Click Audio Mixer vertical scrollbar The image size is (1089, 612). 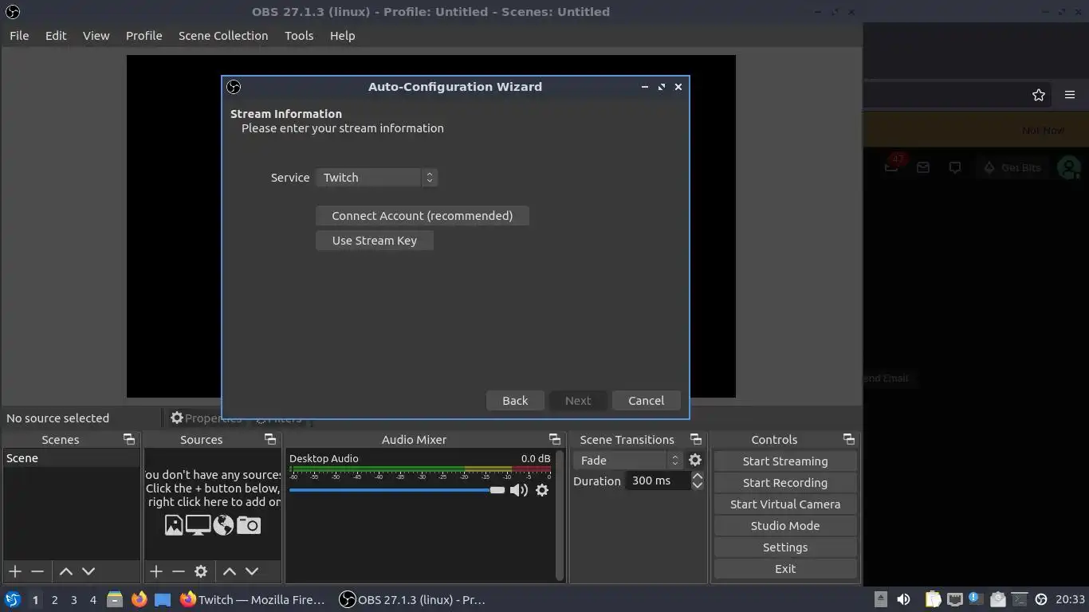(x=560, y=515)
